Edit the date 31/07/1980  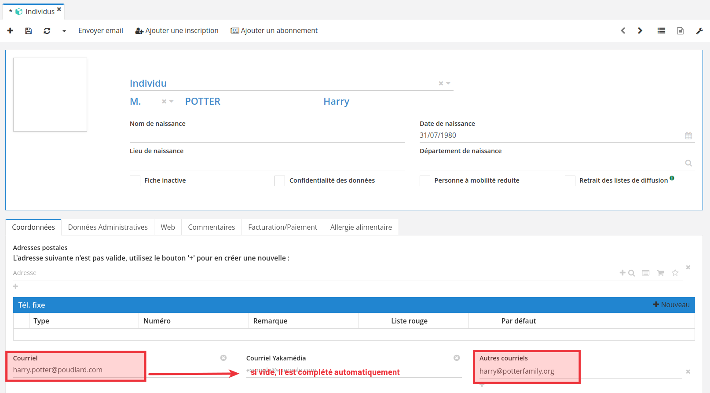(x=551, y=136)
